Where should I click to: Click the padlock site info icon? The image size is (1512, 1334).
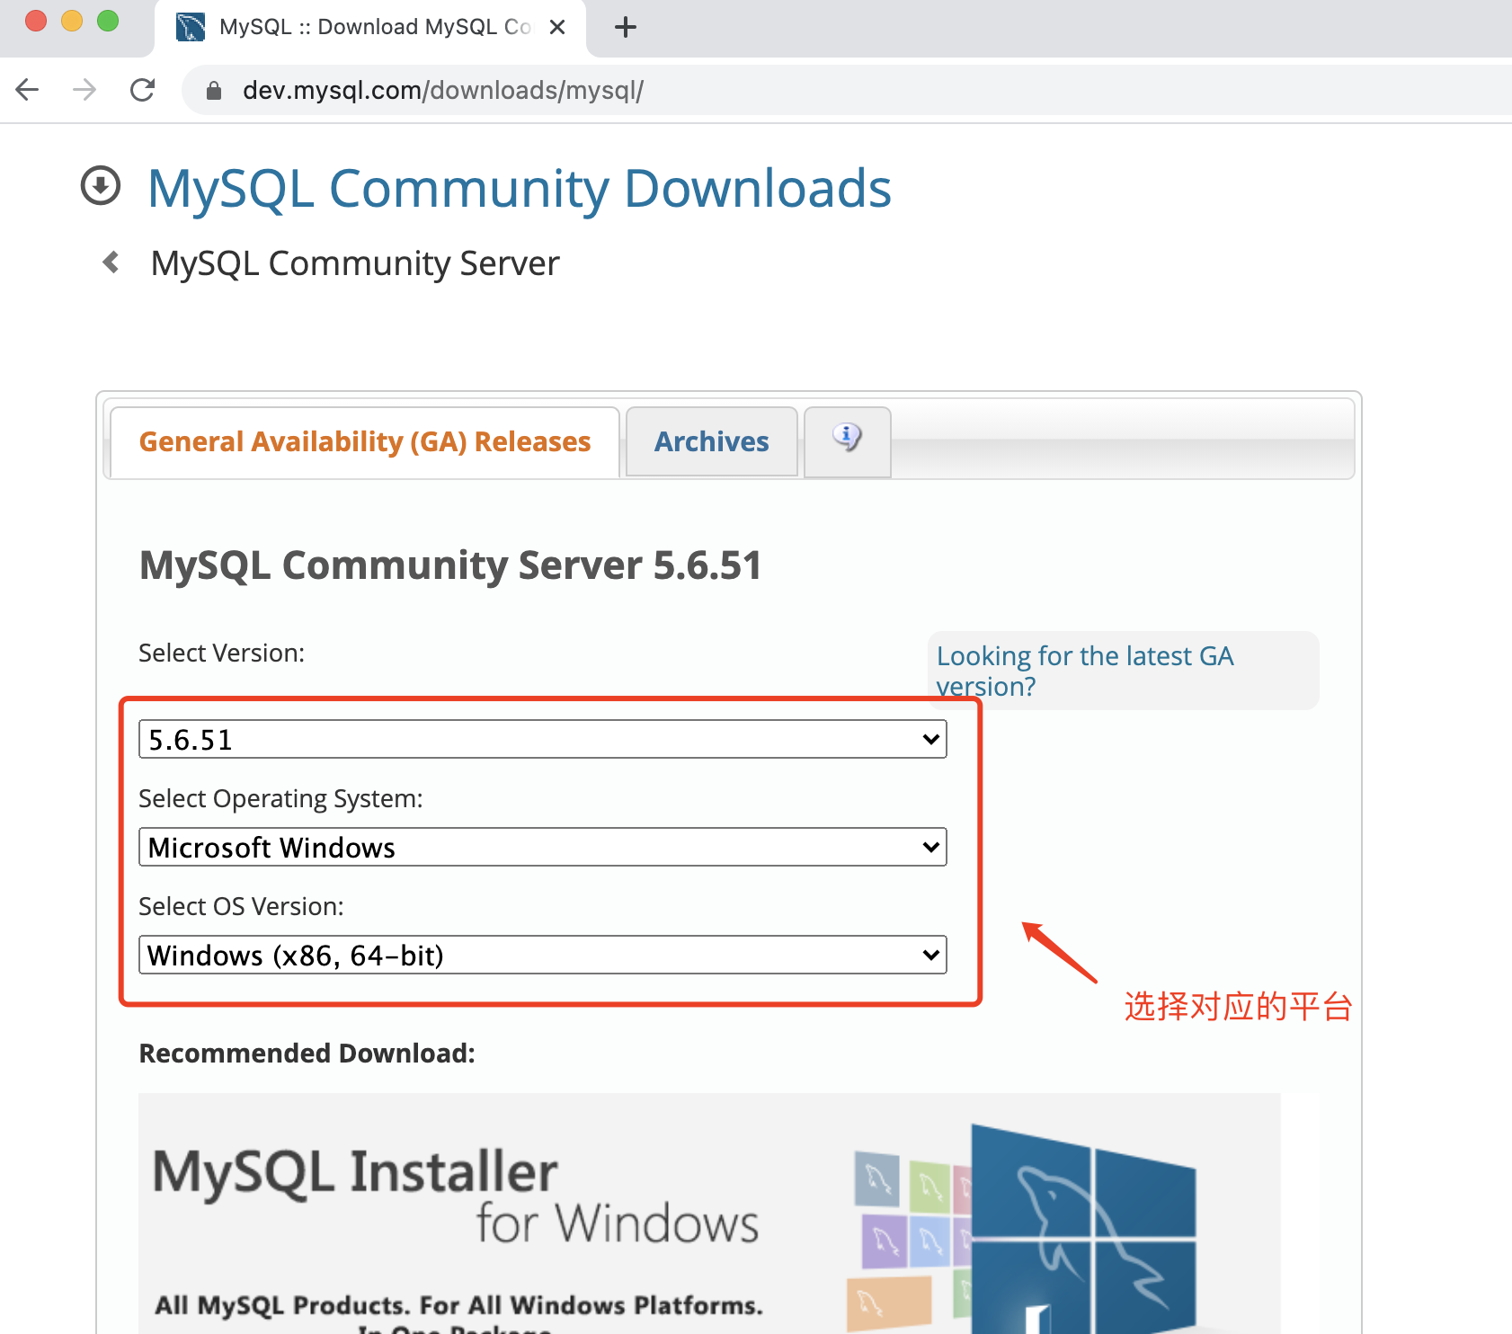214,91
